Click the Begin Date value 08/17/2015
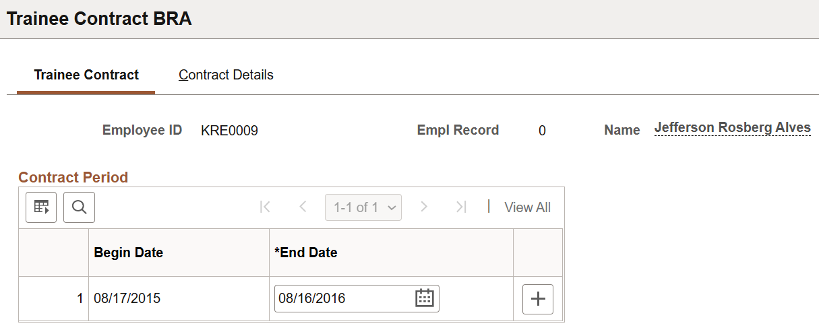 coord(127,298)
